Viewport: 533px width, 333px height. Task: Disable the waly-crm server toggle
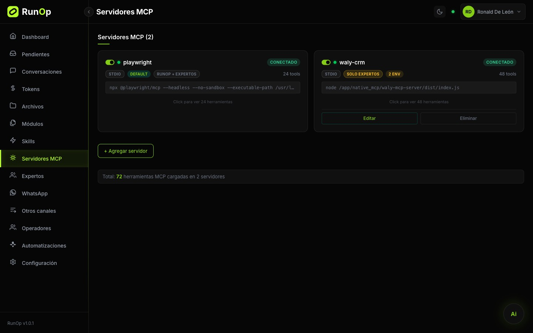326,63
